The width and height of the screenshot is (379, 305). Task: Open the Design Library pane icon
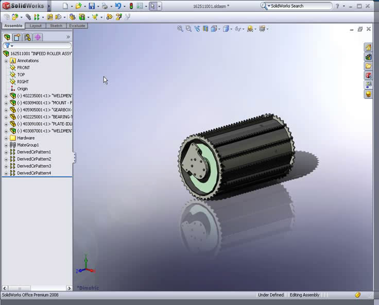[x=368, y=57]
